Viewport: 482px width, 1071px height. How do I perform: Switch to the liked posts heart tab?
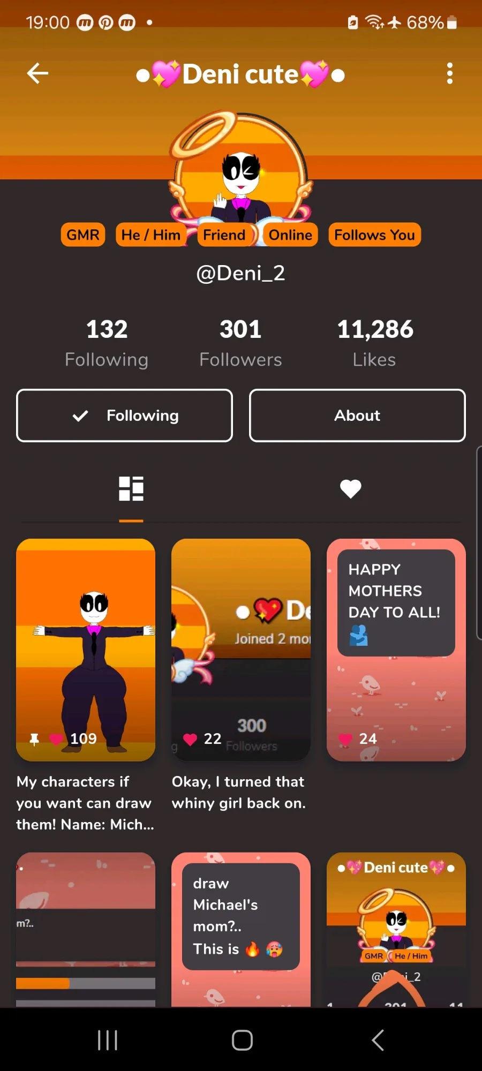(351, 488)
